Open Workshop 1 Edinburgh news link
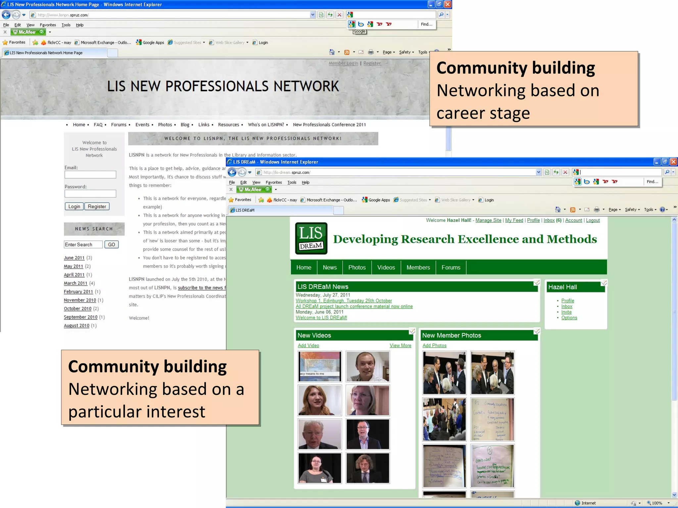Image resolution: width=678 pixels, height=508 pixels. tap(344, 301)
